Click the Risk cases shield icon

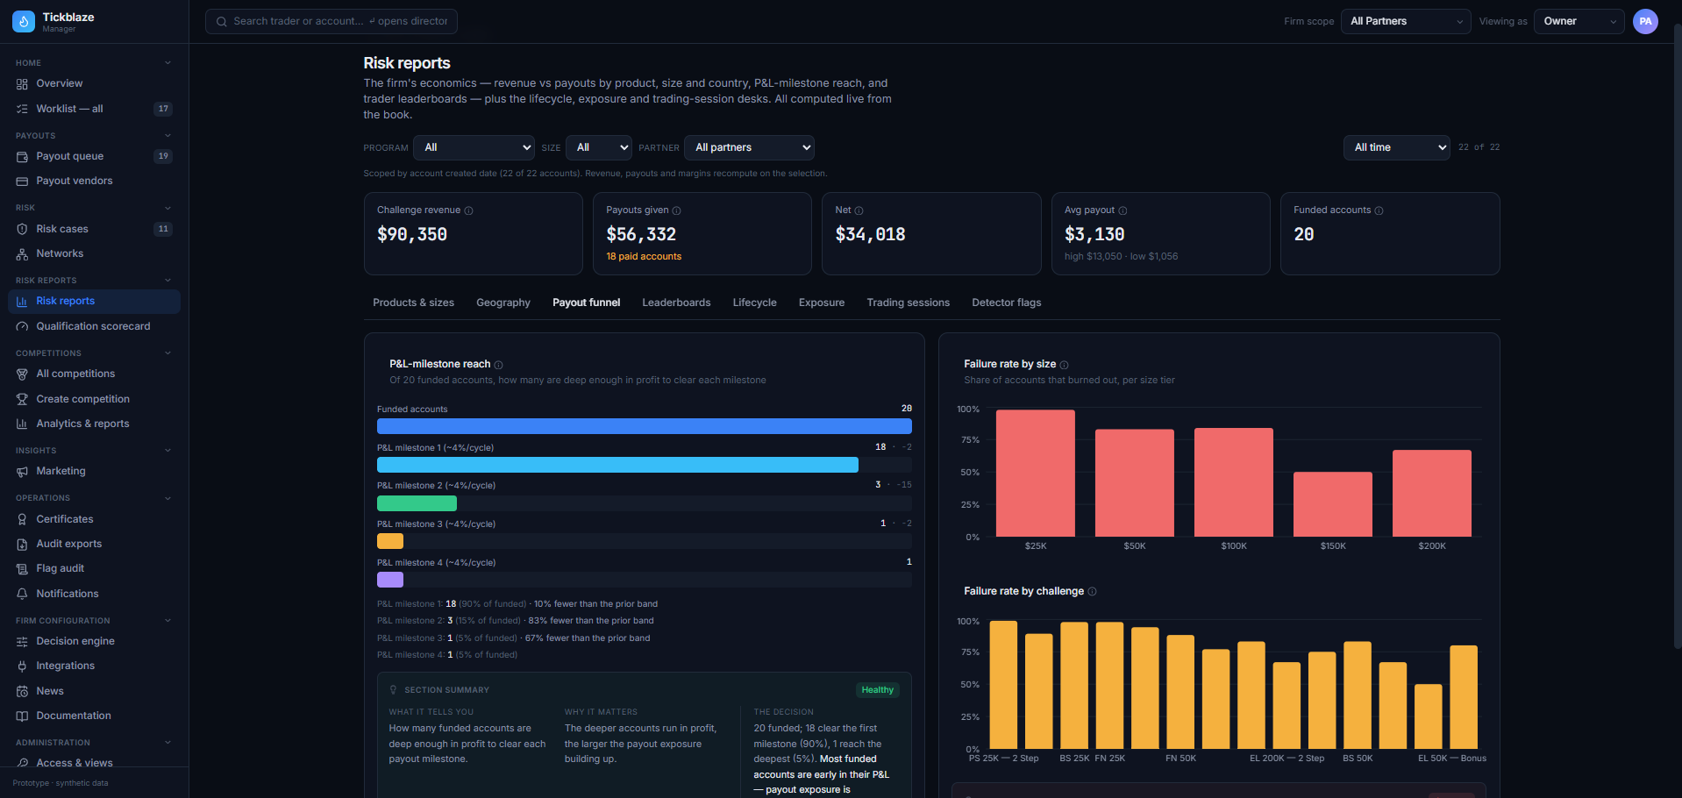[x=22, y=229]
